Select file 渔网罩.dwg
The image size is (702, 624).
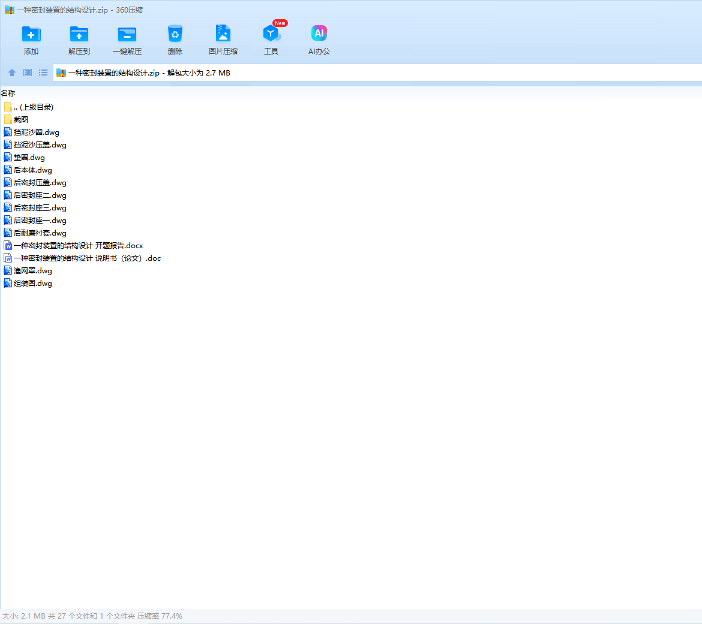point(28,270)
